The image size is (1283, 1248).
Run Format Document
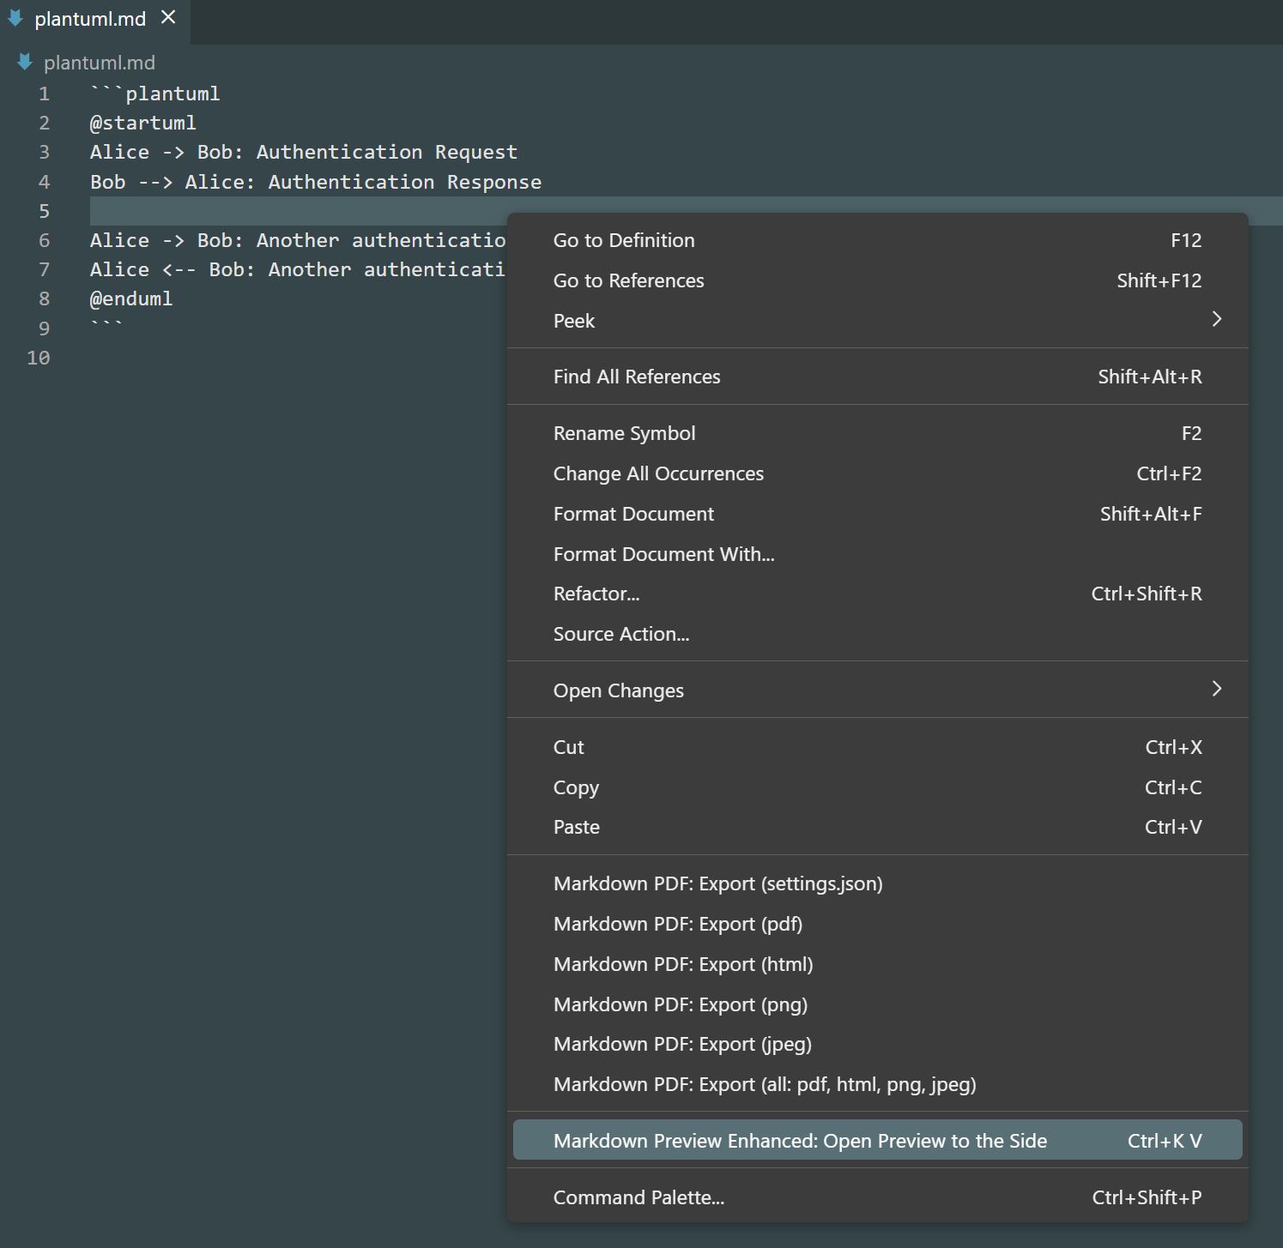point(877,514)
